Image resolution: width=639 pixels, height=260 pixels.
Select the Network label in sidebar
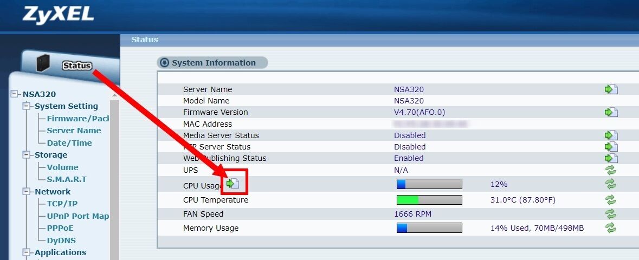tap(52, 192)
